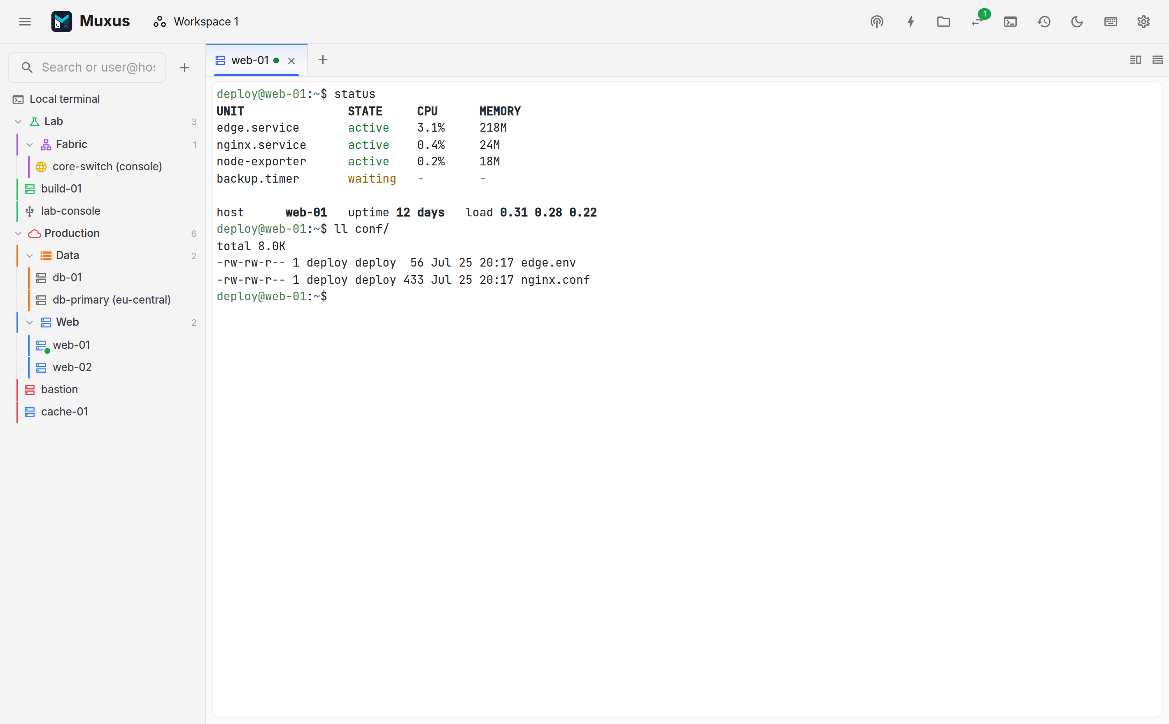Select the Lab group row
Viewport: 1169px width, 724px height.
(x=102, y=122)
